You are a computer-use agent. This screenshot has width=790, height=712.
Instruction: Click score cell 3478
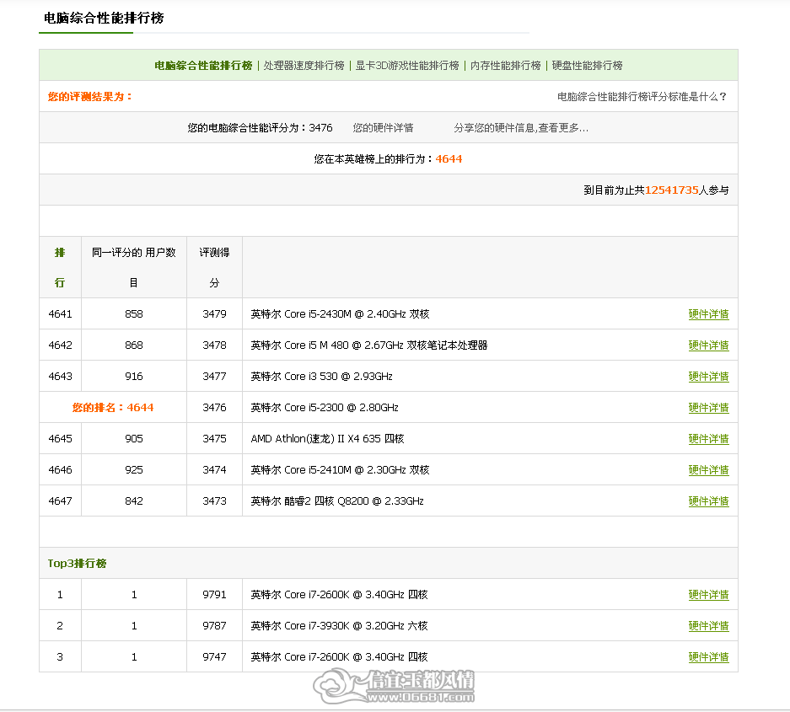tap(215, 345)
